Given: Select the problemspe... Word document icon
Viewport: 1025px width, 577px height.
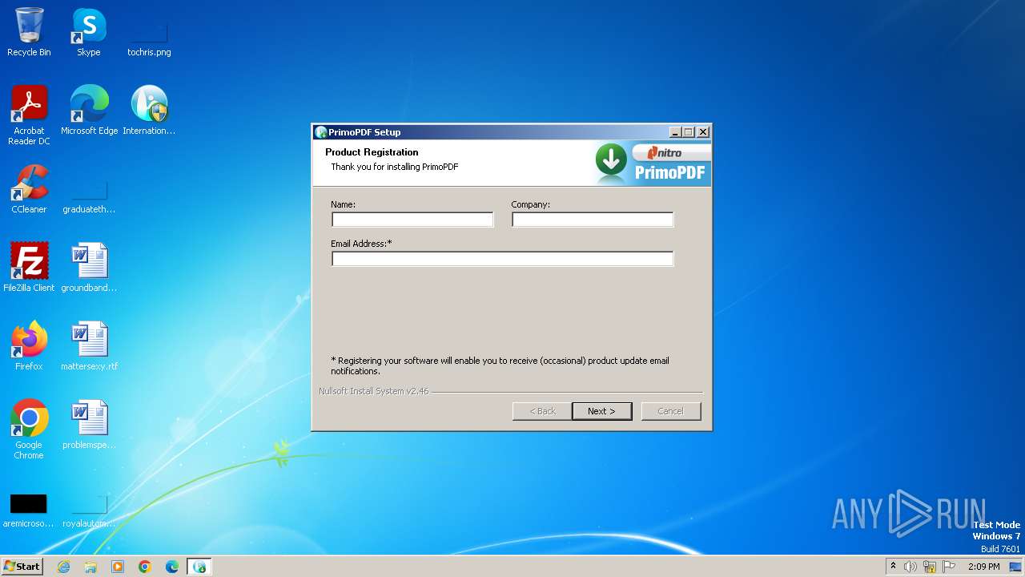Looking at the screenshot, I should pyautogui.click(x=89, y=425).
